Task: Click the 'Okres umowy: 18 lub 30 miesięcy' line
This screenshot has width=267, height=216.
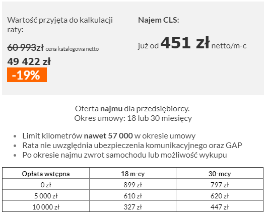Action: [133, 118]
